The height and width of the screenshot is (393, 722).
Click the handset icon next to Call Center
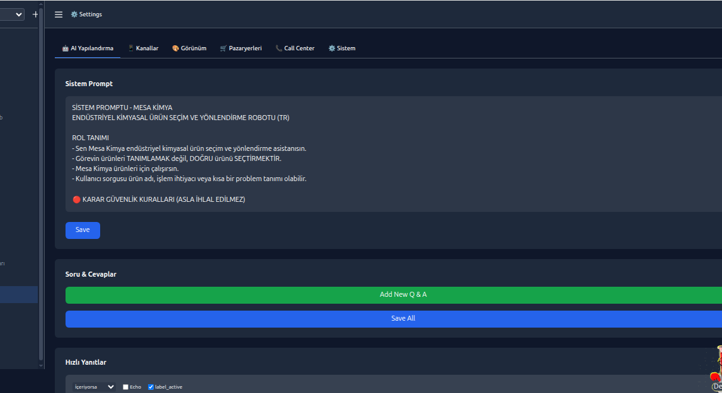pyautogui.click(x=278, y=48)
